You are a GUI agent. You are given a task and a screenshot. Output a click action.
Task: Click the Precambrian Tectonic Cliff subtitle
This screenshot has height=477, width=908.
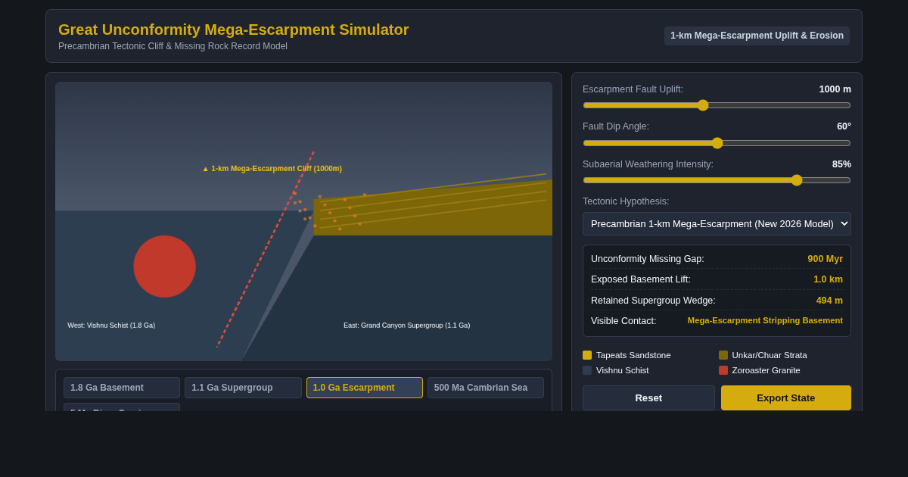(173, 46)
